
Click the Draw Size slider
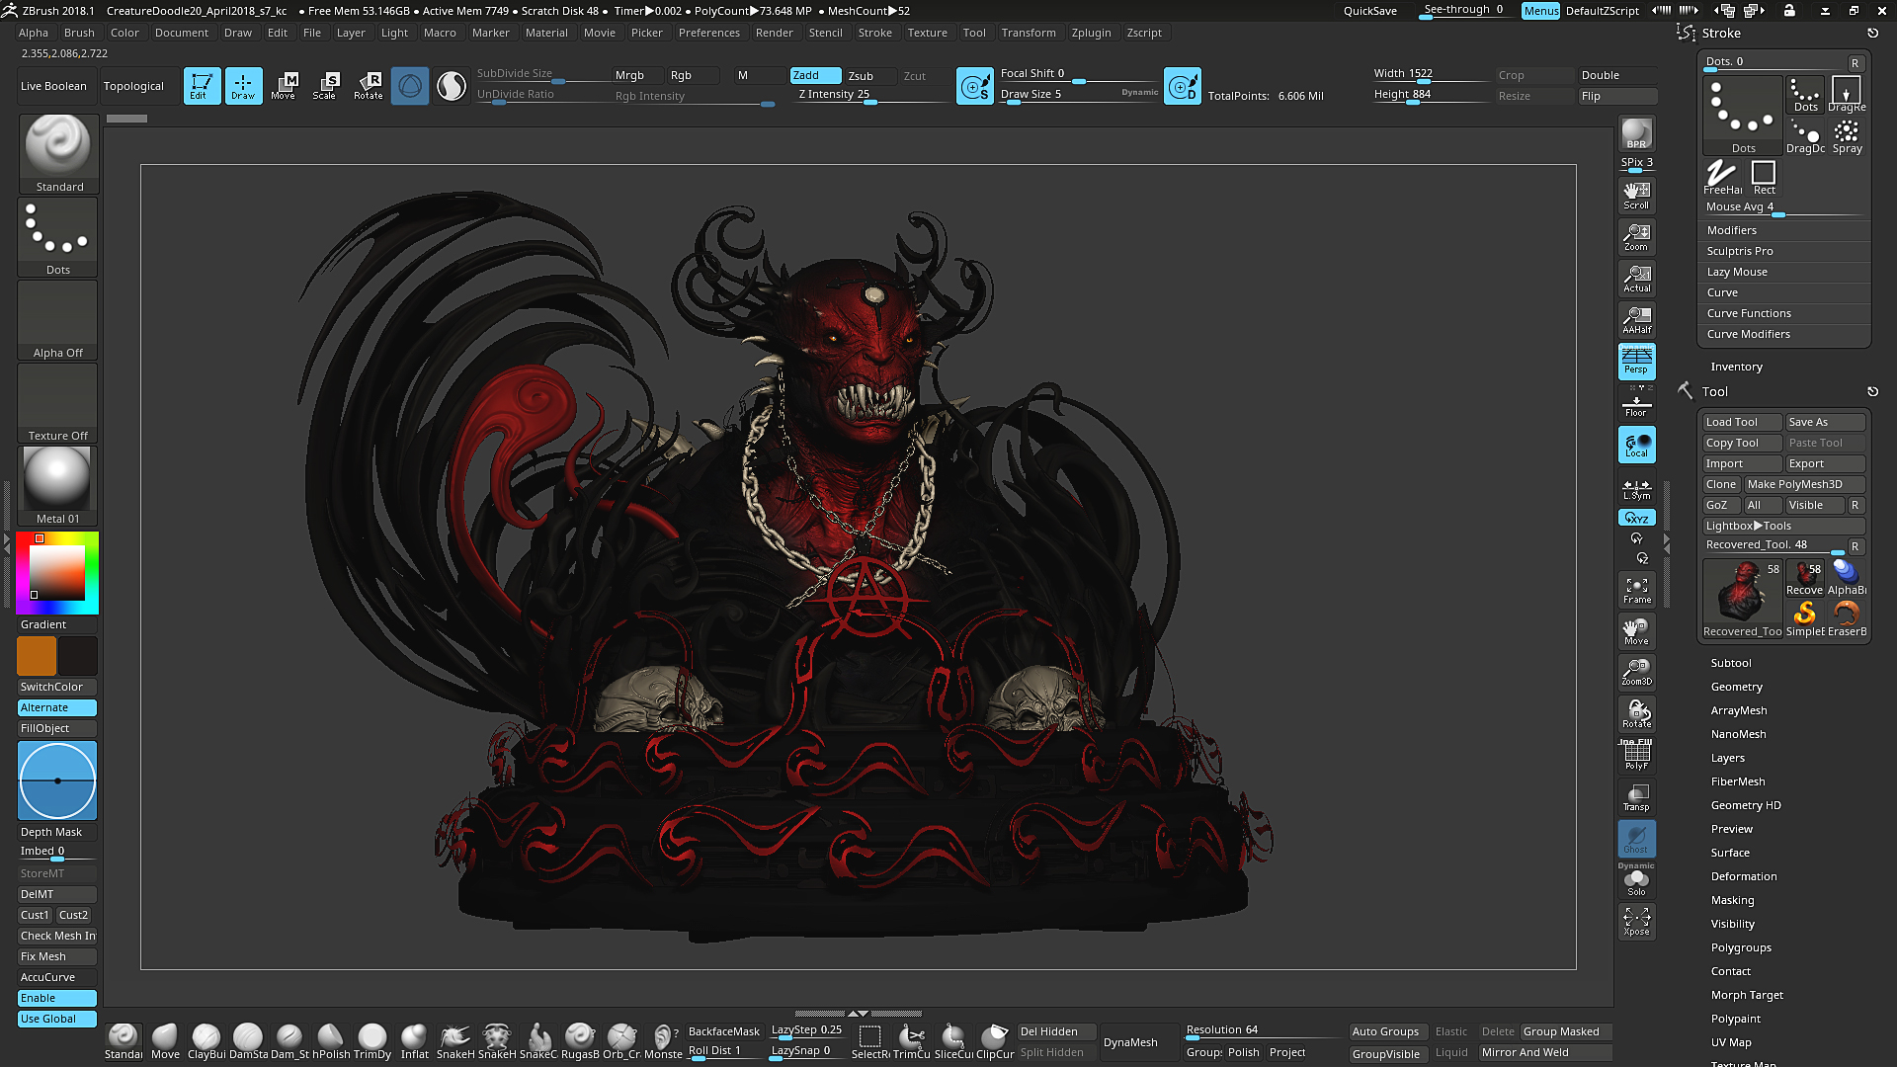click(x=1079, y=96)
